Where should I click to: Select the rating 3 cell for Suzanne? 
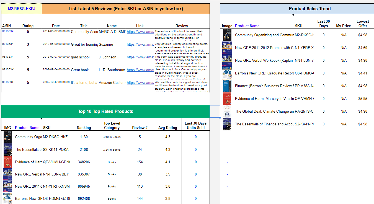click(28, 45)
